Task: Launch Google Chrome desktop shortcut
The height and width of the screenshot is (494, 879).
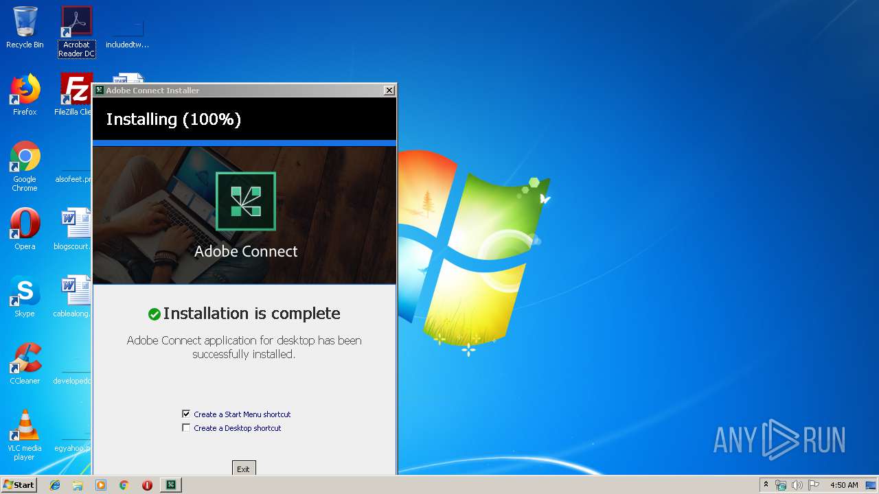Action: (x=25, y=167)
